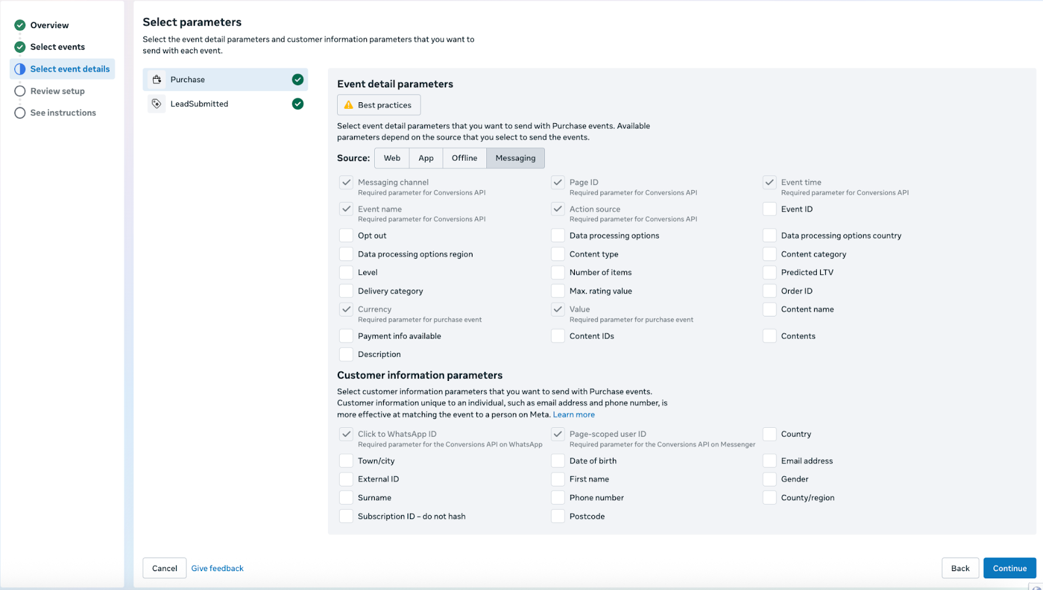Select the Phone number checkbox
Image resolution: width=1043 pixels, height=590 pixels.
click(x=558, y=498)
